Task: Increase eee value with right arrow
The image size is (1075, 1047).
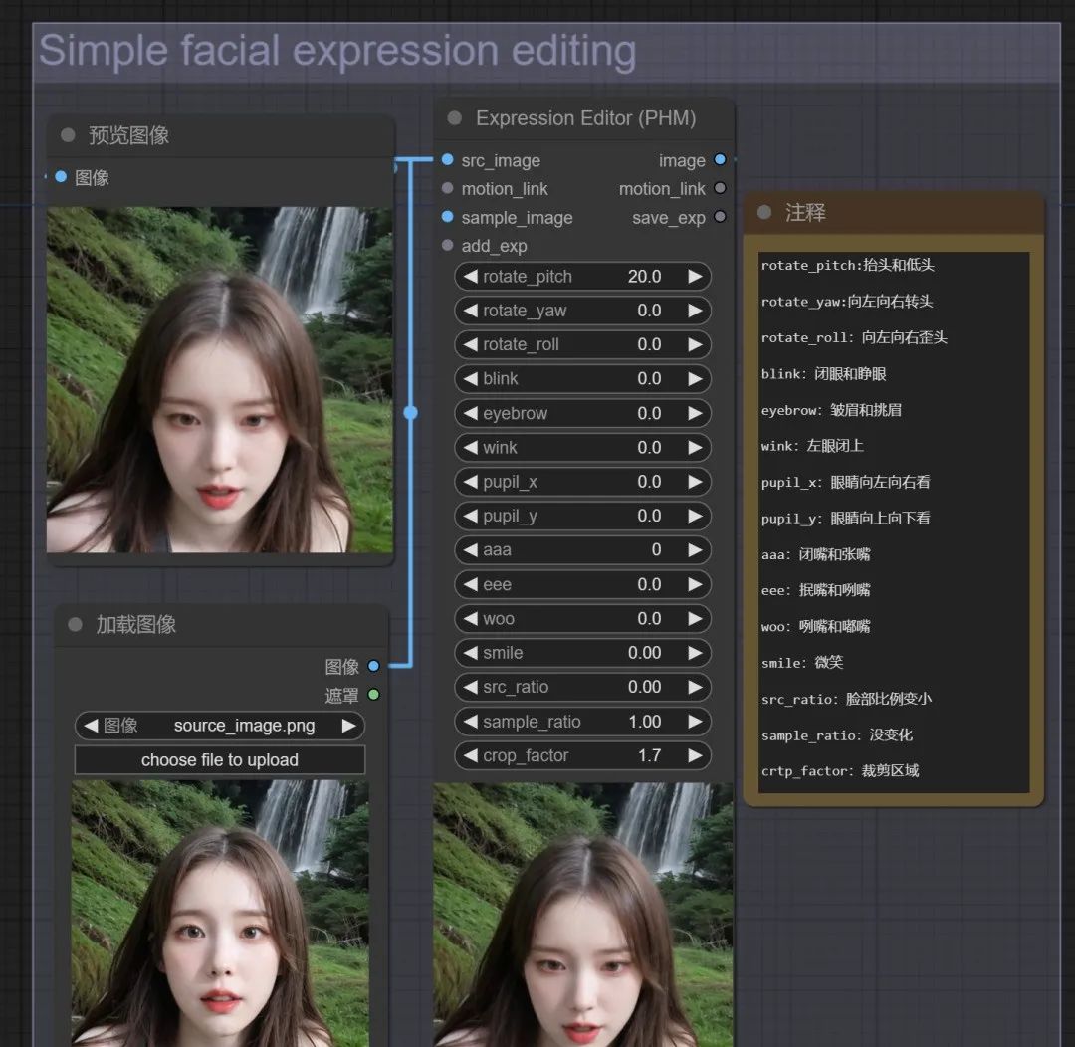Action: 695,584
